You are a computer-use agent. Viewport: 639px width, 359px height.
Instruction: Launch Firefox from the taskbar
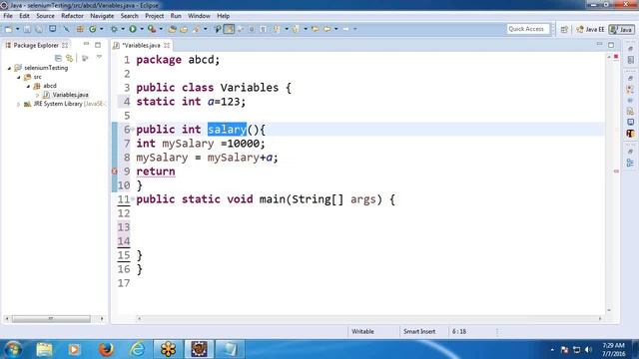pyautogui.click(x=106, y=349)
